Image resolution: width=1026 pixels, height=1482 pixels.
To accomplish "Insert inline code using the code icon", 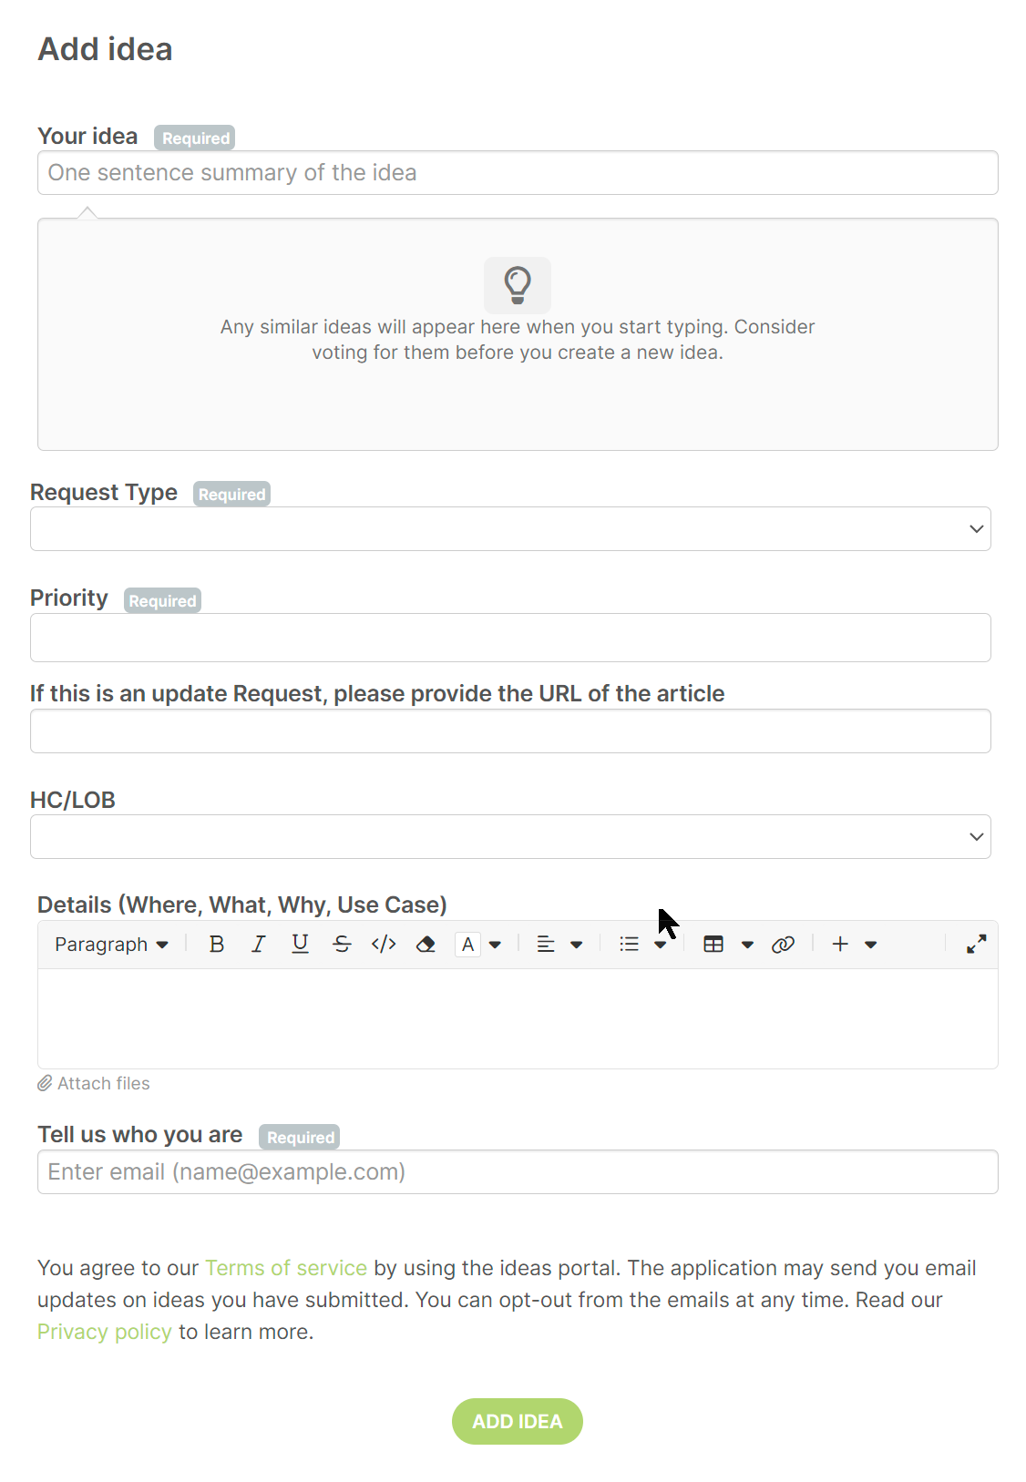I will point(384,945).
